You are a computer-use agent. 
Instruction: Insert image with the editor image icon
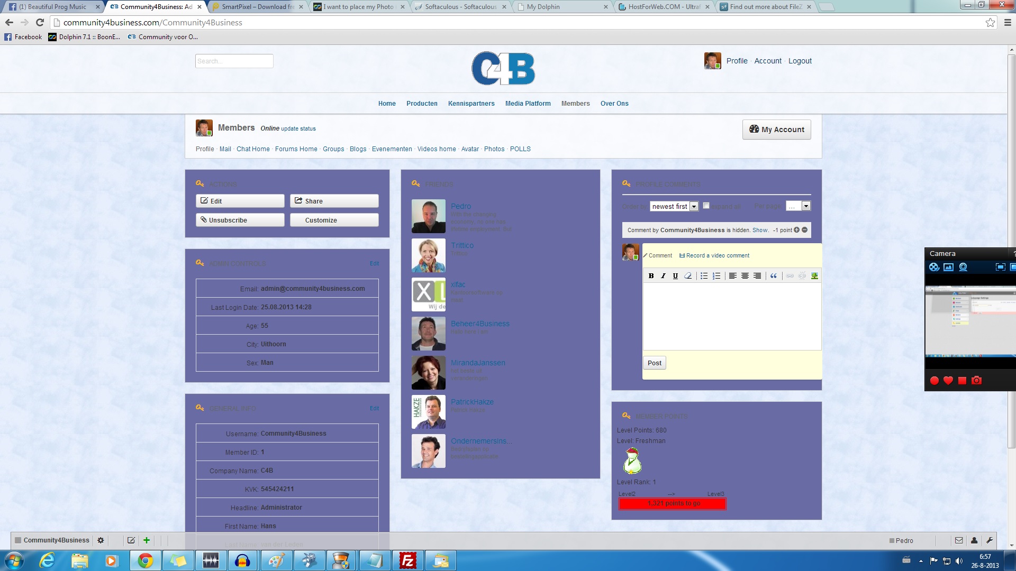click(x=814, y=276)
